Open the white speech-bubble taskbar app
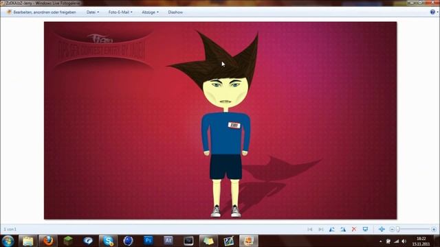Screen dimensions: 440x247 tap(88, 241)
